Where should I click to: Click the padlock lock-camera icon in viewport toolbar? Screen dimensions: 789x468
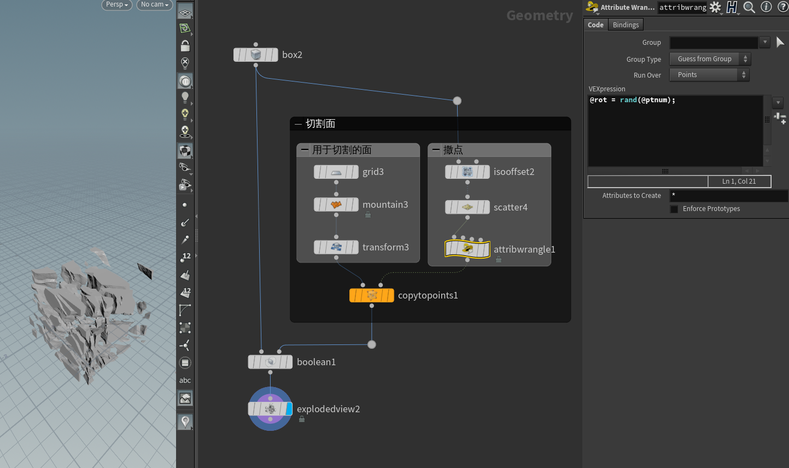[185, 46]
